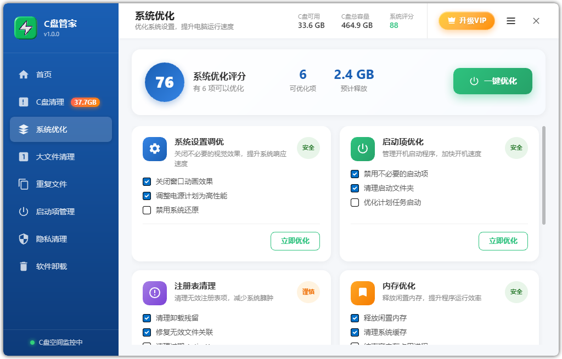The image size is (562, 359).
Task: Click the 系统优化评分 heading
Action: (220, 76)
